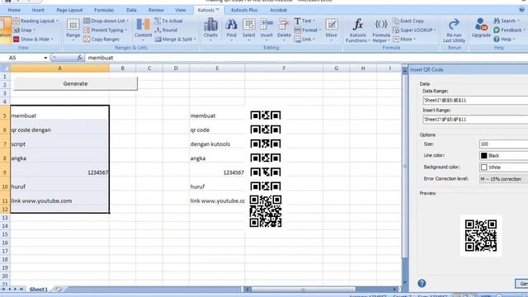Open the Drop-down List tool
Image resolution: width=528 pixels, height=297 pixels.
(x=106, y=21)
